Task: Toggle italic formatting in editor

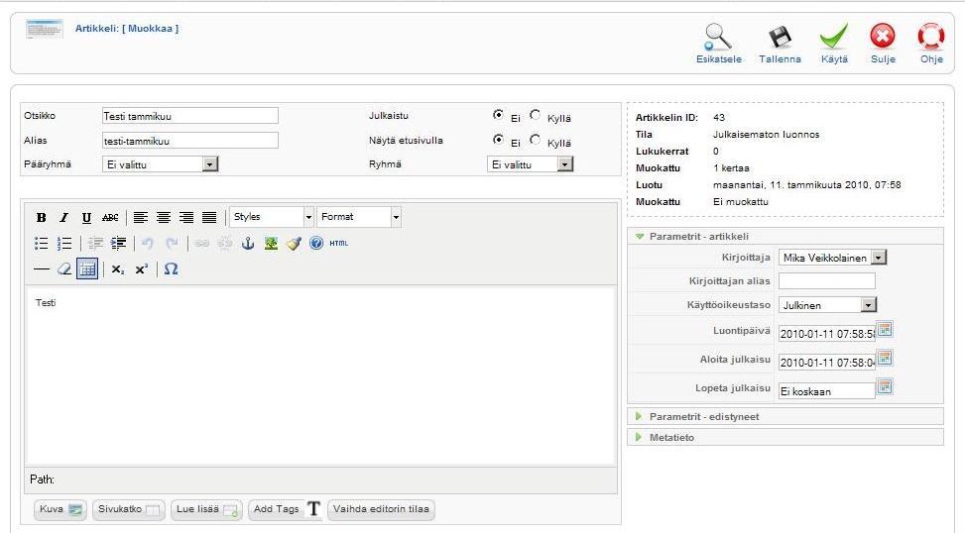Action: click(x=64, y=217)
